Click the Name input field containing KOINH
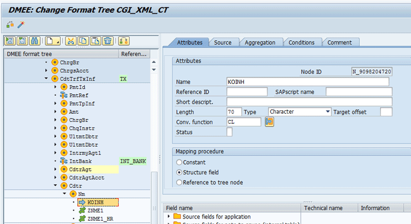 pos(307,82)
